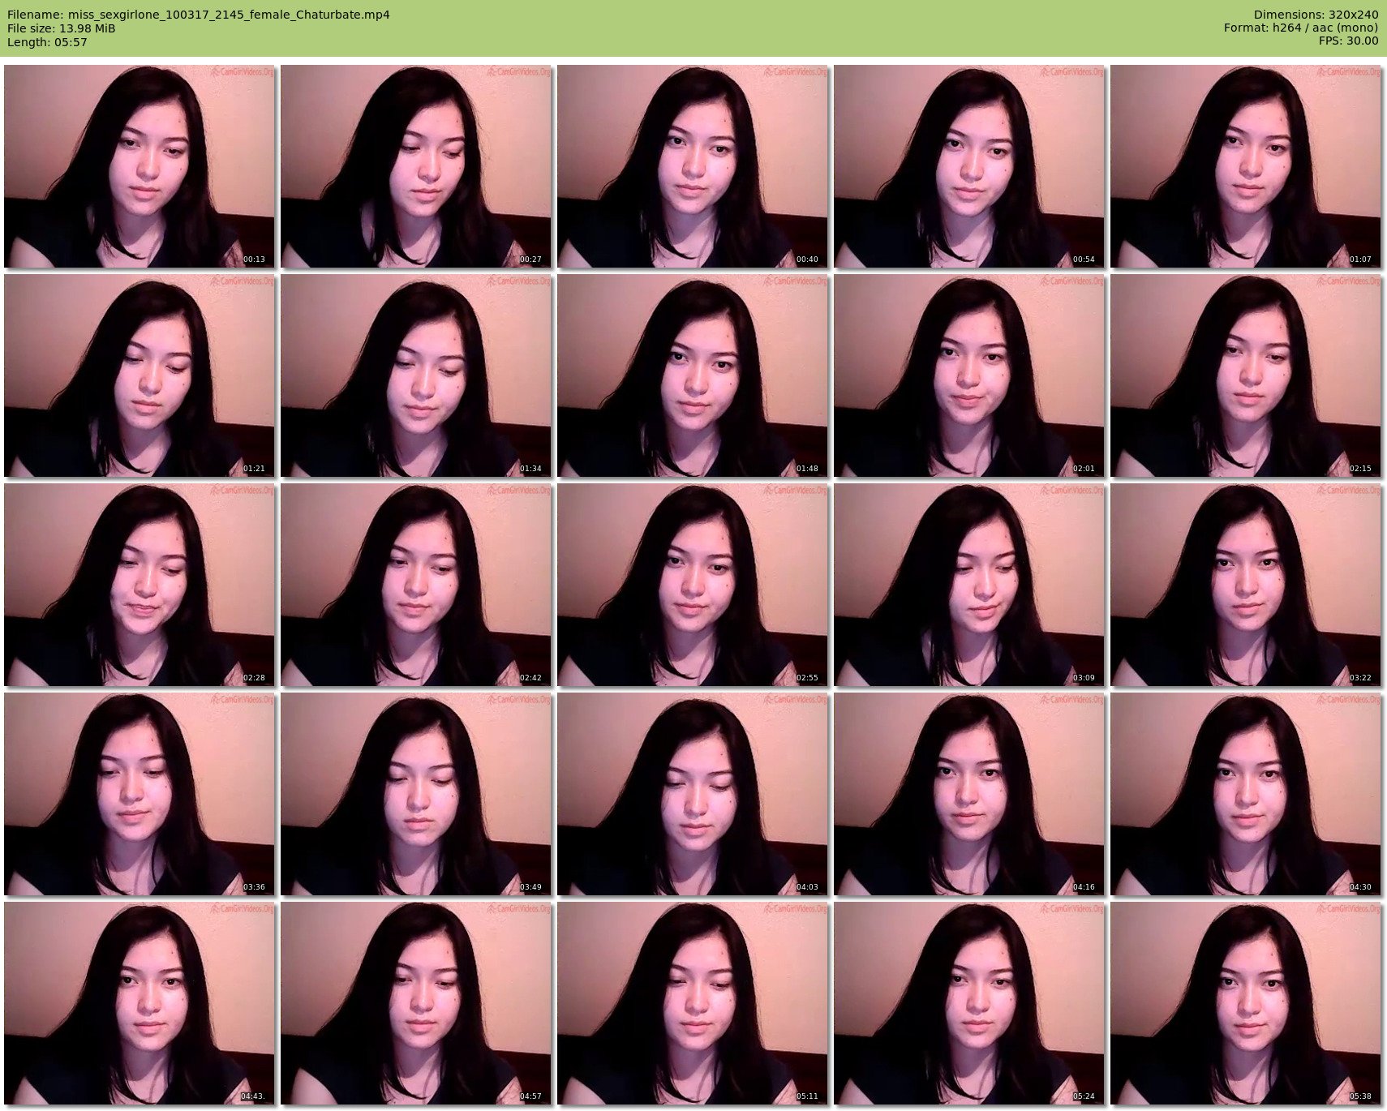Open the frame captured at 04:03
Image resolution: width=1387 pixels, height=1111 pixels.
point(693,794)
